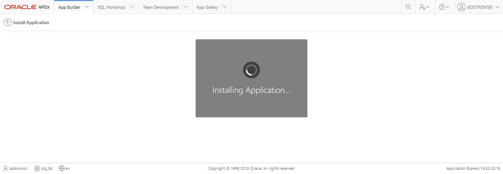The image size is (503, 174).
Task: Click the Install Application page title
Action: 31,23
